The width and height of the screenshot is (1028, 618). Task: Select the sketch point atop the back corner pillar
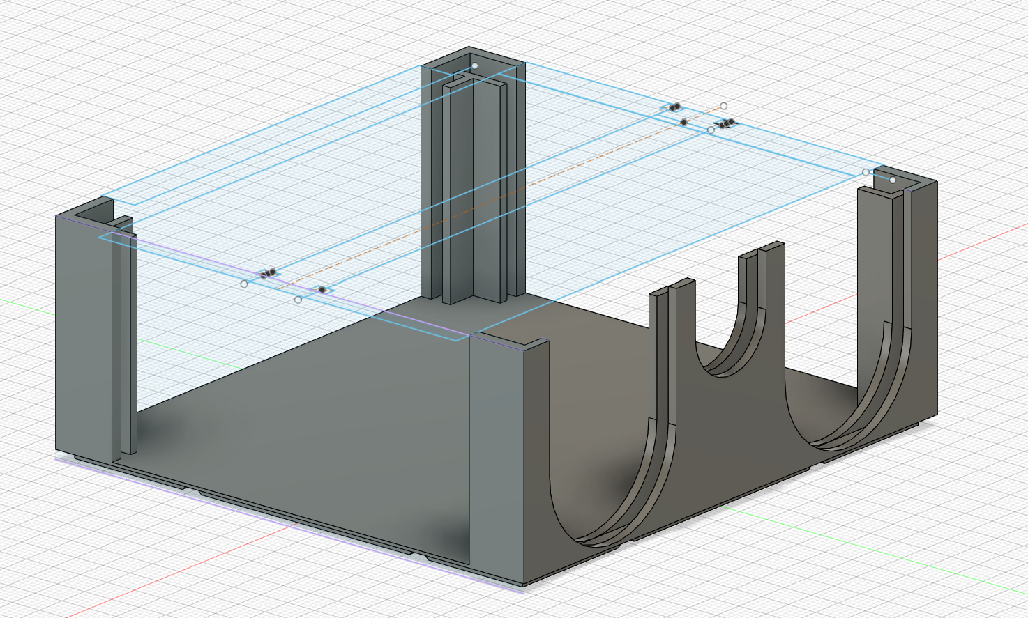coord(475,65)
